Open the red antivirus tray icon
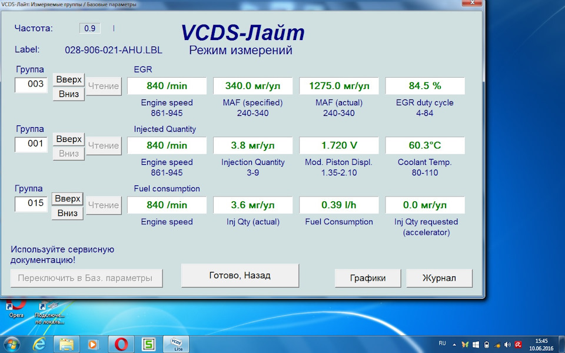This screenshot has width=565, height=353. pos(518,345)
